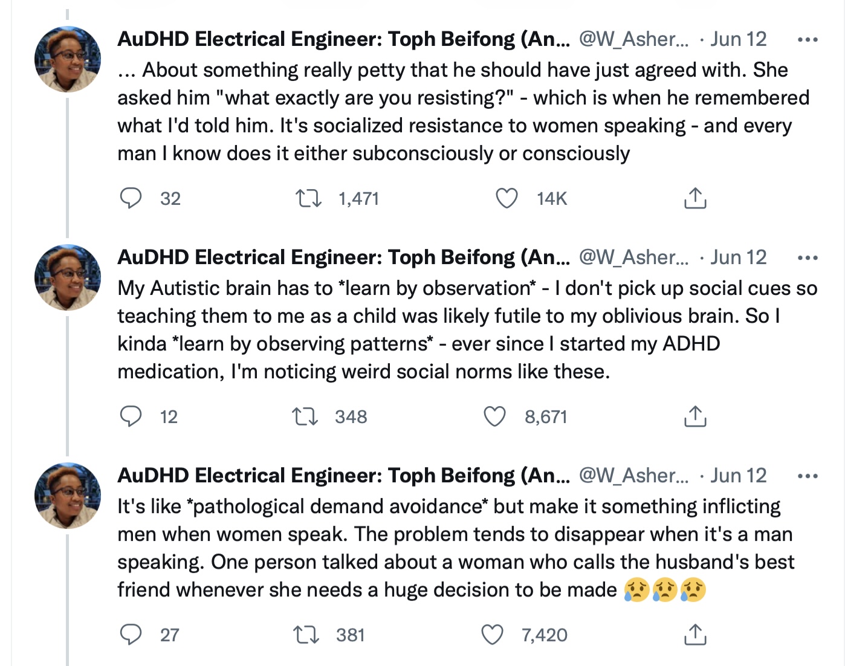
Task: Open more options on second tweet
Action: click(x=807, y=258)
